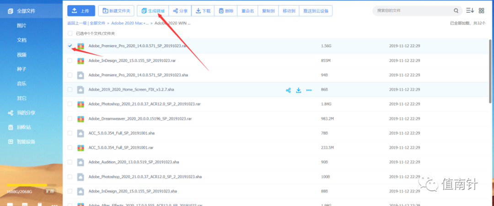Click file icon of Home_Screen_FIX .sha file
The image size is (494, 206).
81,90
